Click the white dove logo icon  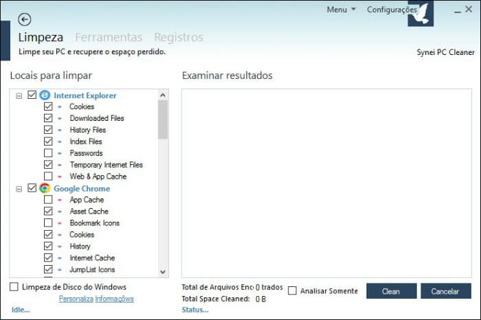[x=421, y=14]
